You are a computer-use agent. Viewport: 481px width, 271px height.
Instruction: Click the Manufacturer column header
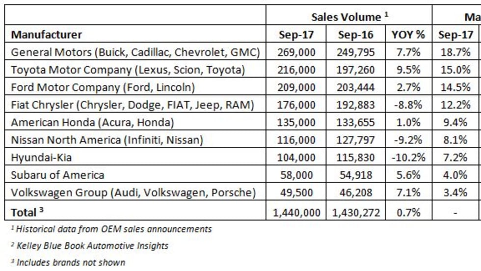pos(46,35)
